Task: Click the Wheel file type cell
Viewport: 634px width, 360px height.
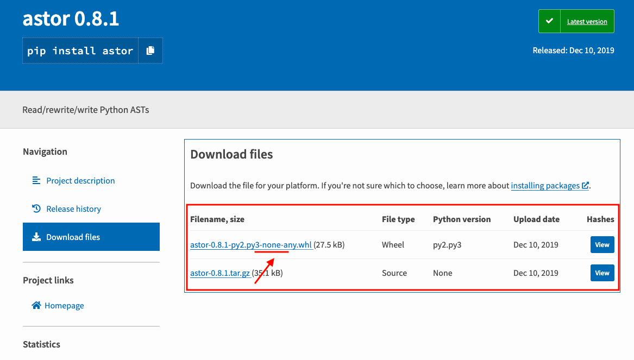Action: pos(393,245)
